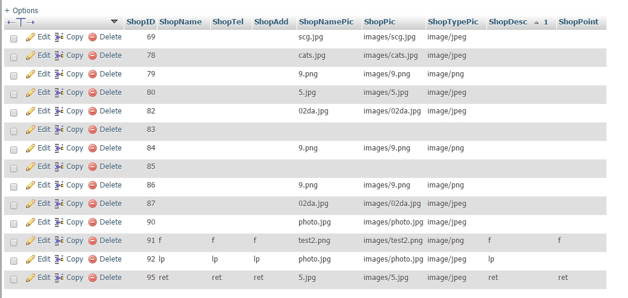Click the pencil Edit icon for ShopID 91
628x298 pixels.
[x=30, y=241]
